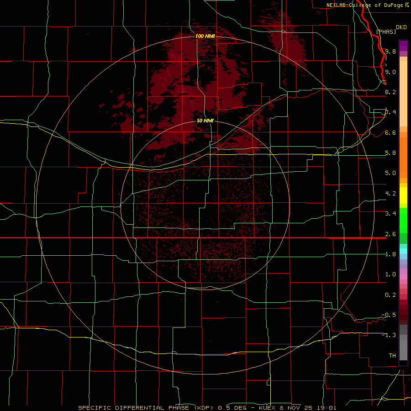
Task: Click the -0.5 value on color scale
Action: coord(389,315)
